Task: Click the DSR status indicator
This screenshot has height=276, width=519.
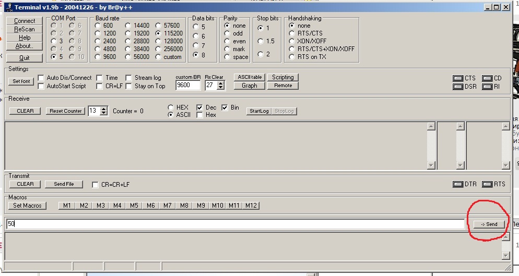Action: pos(458,87)
